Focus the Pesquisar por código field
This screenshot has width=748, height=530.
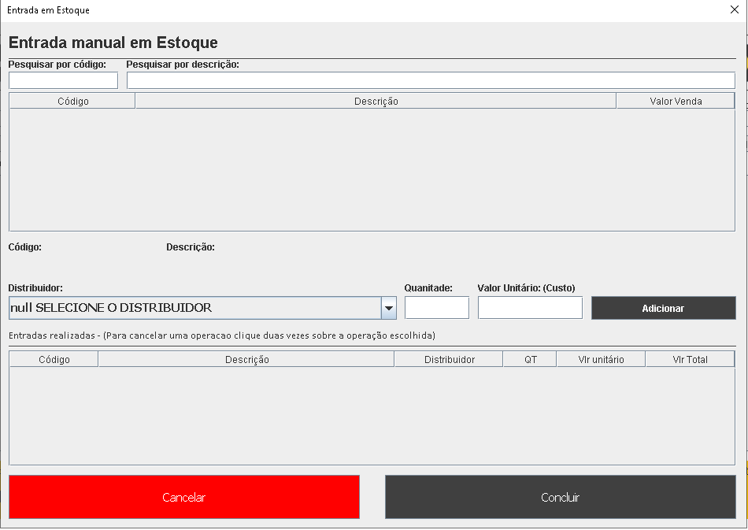(63, 80)
